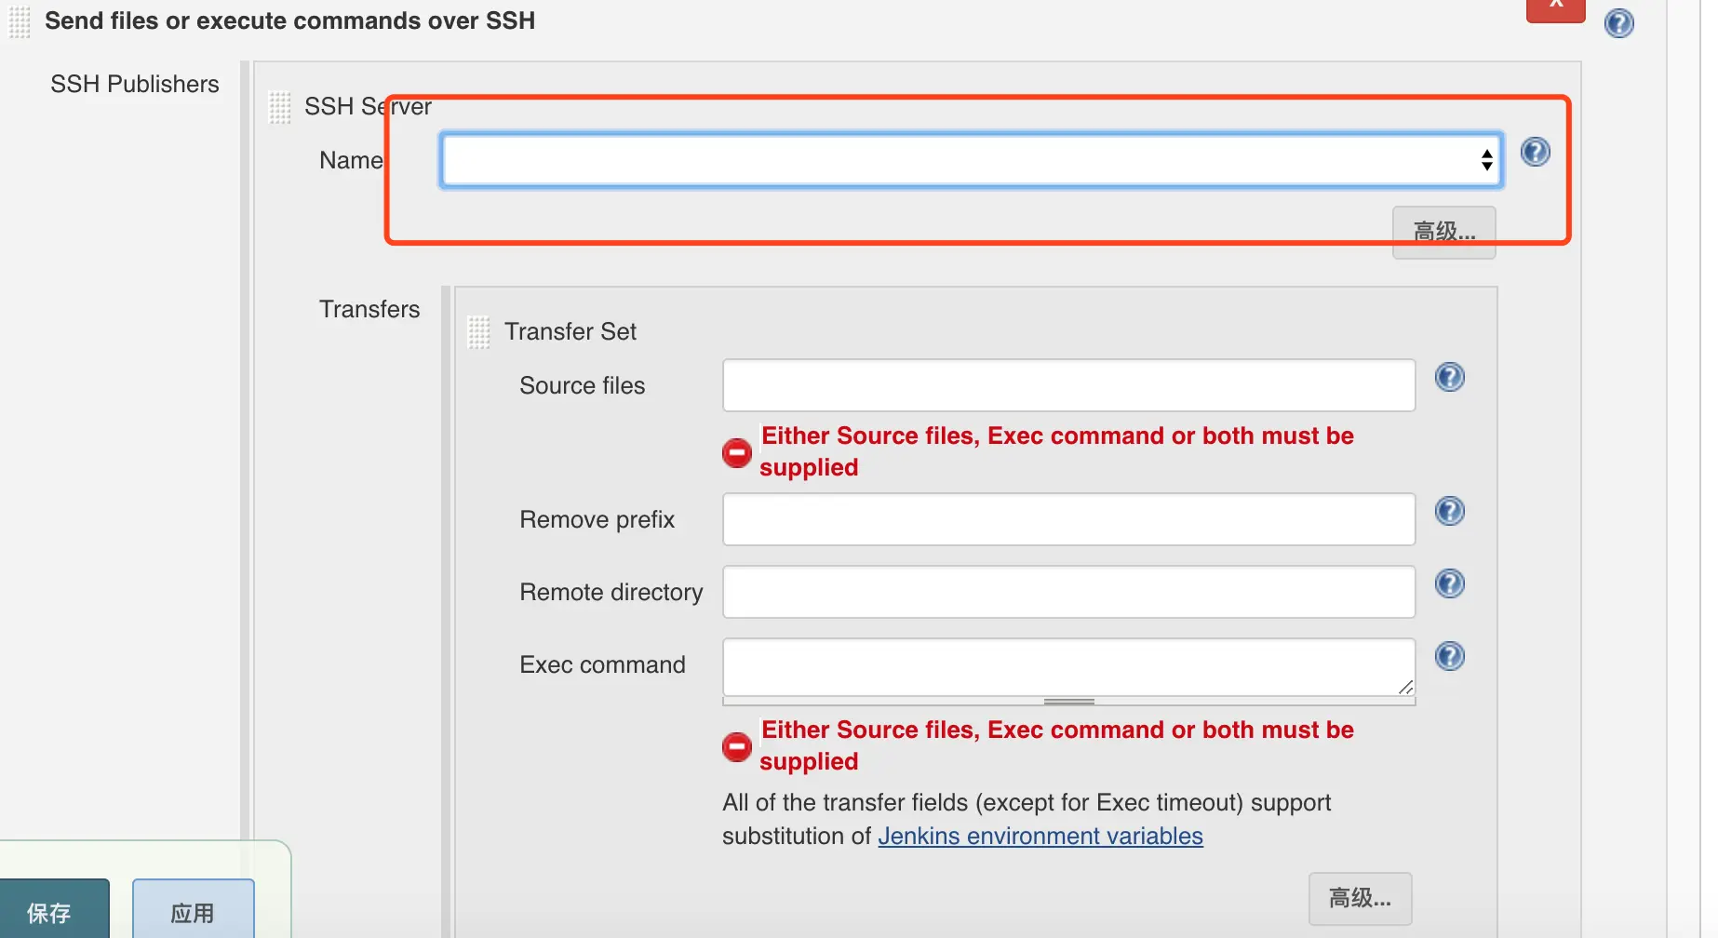Focus the Remote directory text field
The height and width of the screenshot is (938, 1718).
tap(1068, 592)
